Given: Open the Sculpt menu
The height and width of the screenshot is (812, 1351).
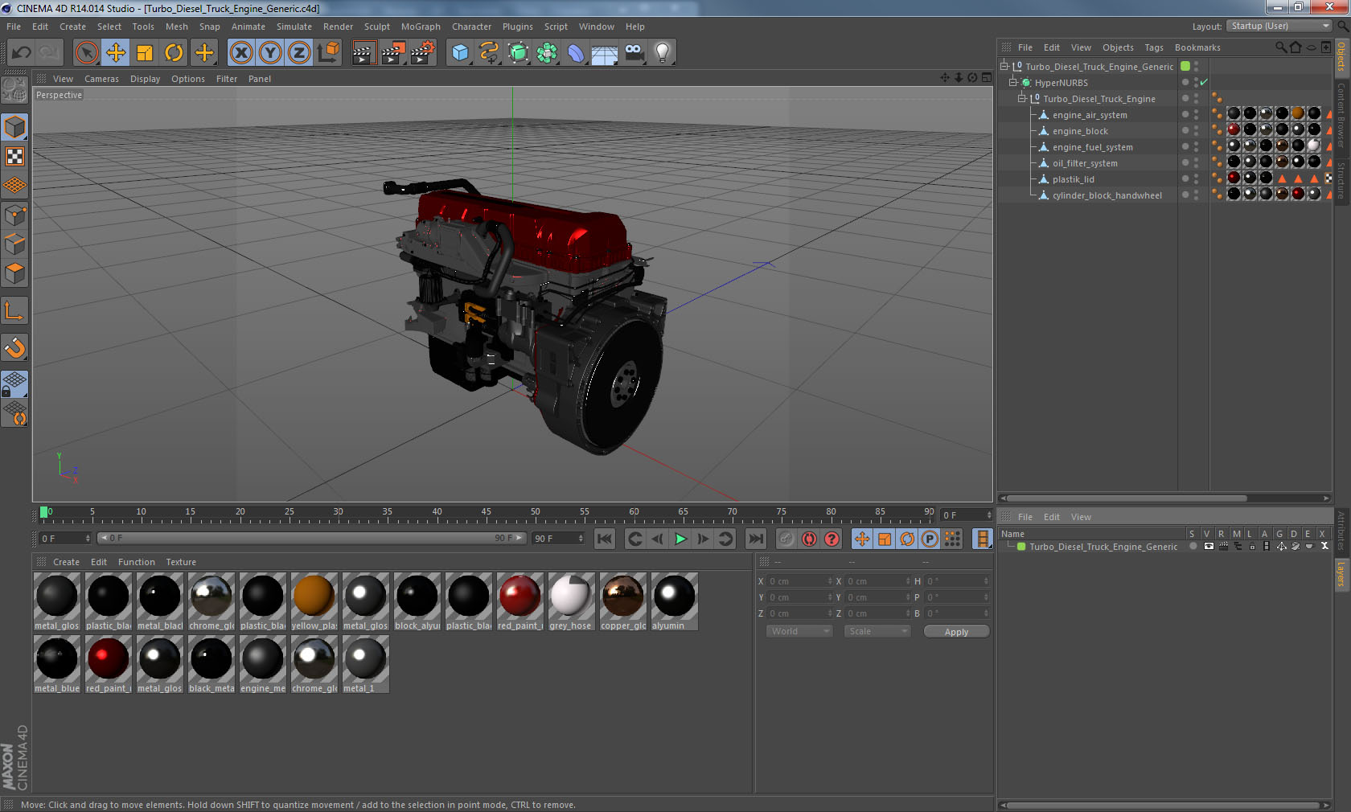Looking at the screenshot, I should click(376, 27).
